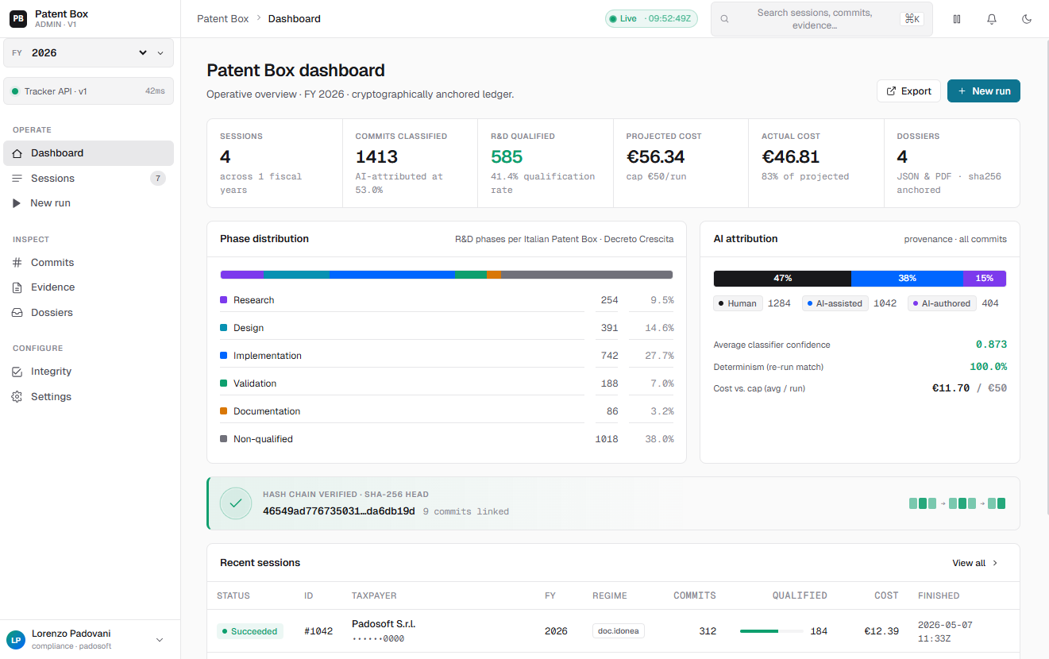Viewport: 1049px width, 659px height.
Task: Click the New run play icon
Action: (17, 203)
